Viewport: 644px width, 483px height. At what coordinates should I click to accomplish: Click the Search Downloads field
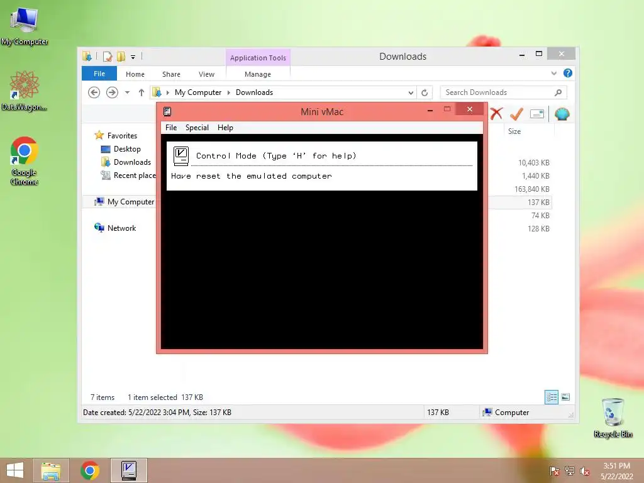[x=504, y=92]
